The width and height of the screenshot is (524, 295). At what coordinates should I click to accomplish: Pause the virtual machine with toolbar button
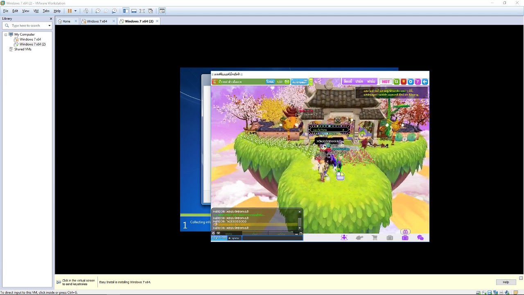coord(70,11)
